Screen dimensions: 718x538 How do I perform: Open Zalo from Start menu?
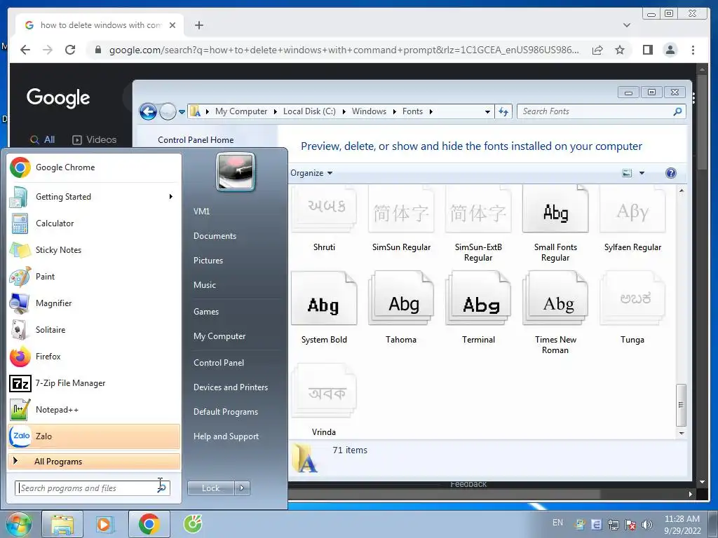click(x=94, y=436)
